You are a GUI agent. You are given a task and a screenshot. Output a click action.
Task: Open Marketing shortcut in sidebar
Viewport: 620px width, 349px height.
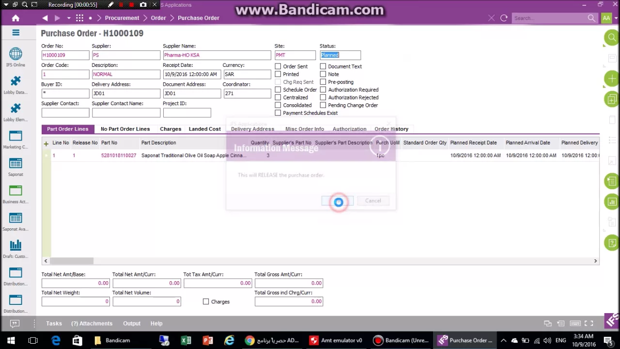pos(15,139)
